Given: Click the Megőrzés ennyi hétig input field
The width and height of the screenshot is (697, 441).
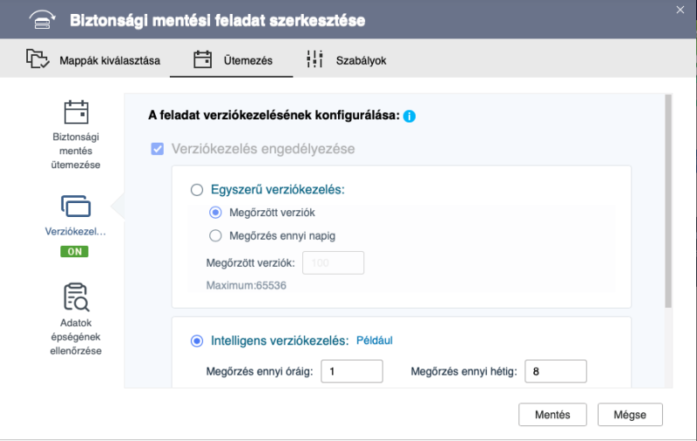Looking at the screenshot, I should point(556,371).
